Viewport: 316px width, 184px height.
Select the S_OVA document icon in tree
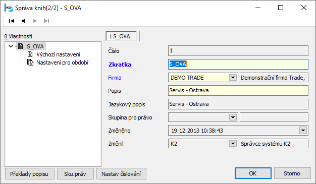click(x=20, y=46)
